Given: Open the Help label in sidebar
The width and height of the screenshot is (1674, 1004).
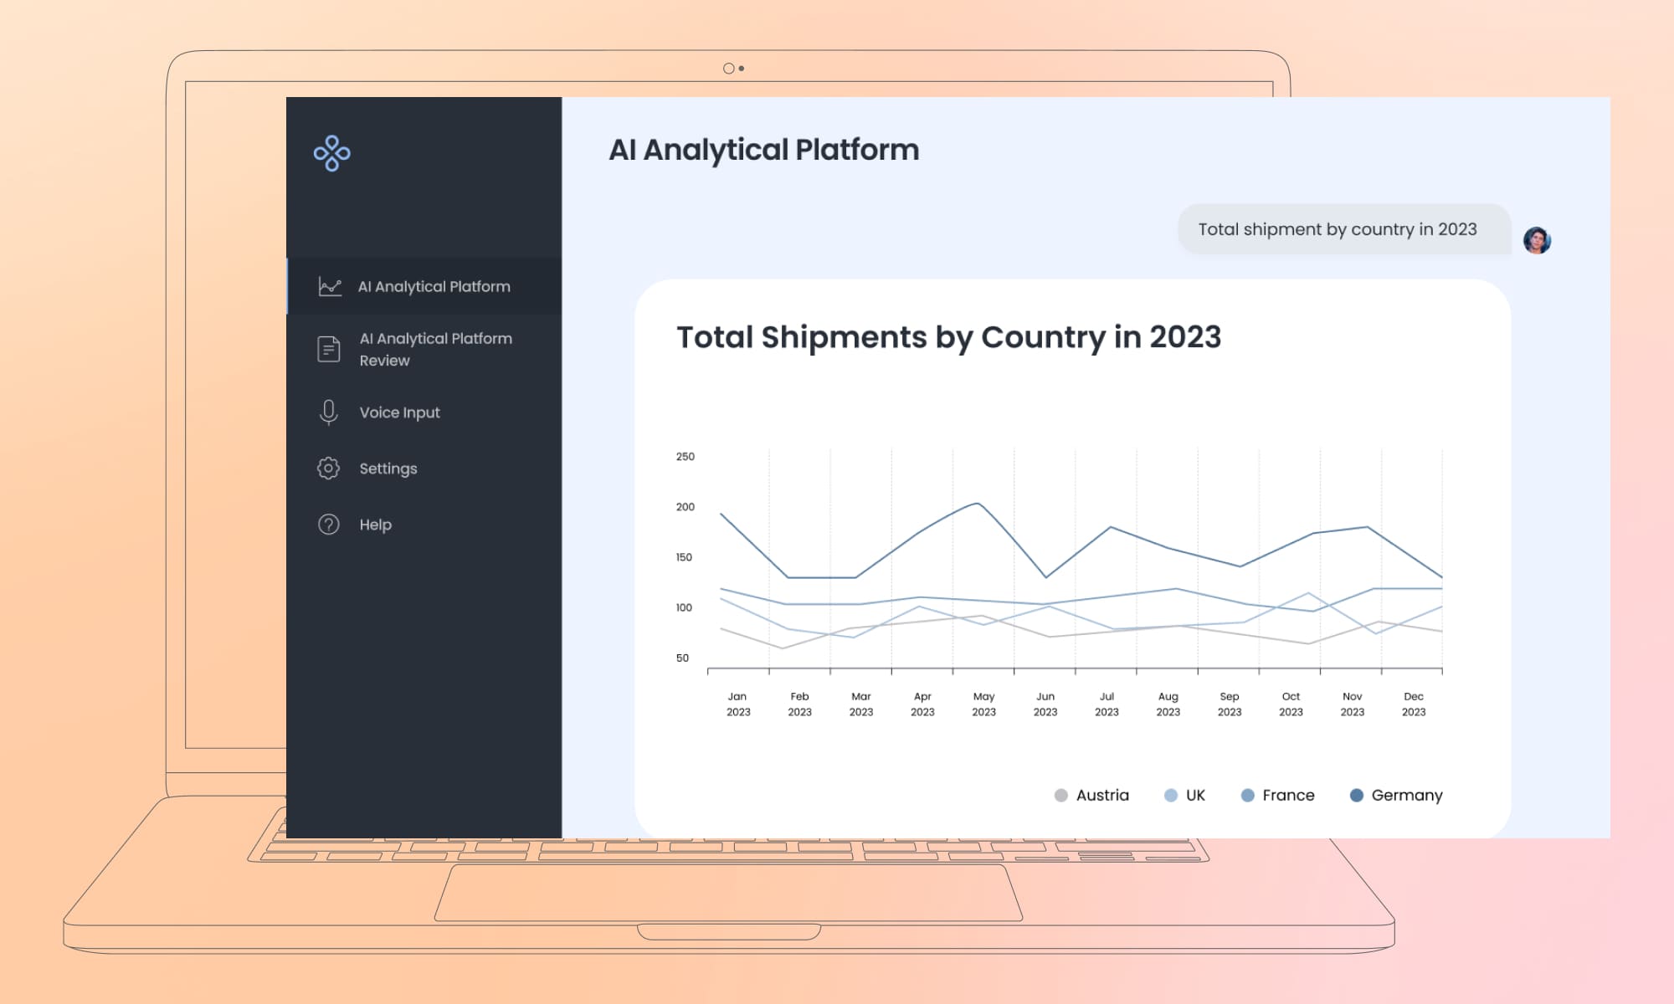Looking at the screenshot, I should (375, 525).
